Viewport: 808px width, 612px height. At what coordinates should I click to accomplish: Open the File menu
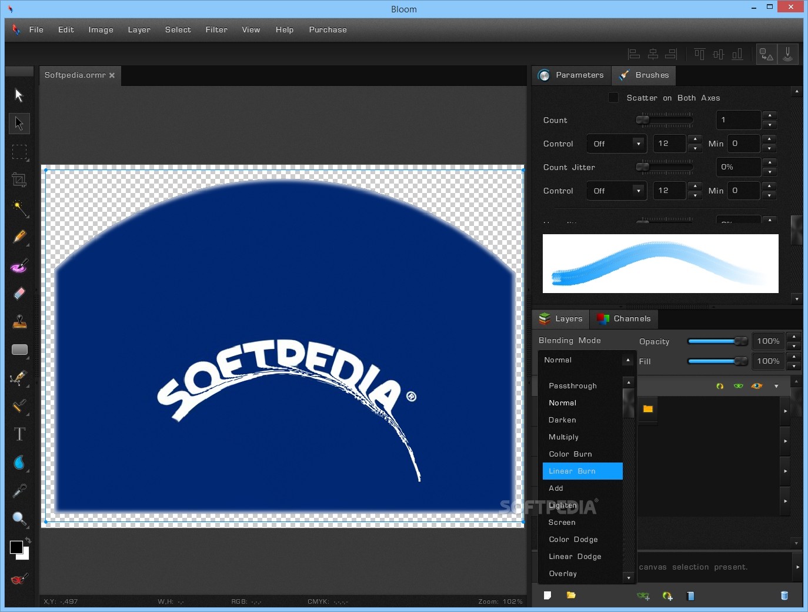[36, 29]
